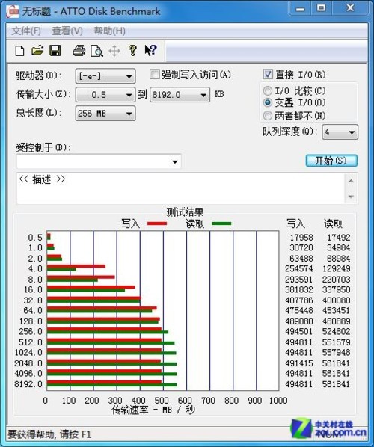Click the read value 524802
This screenshot has height=447, width=374.
pyautogui.click(x=337, y=332)
